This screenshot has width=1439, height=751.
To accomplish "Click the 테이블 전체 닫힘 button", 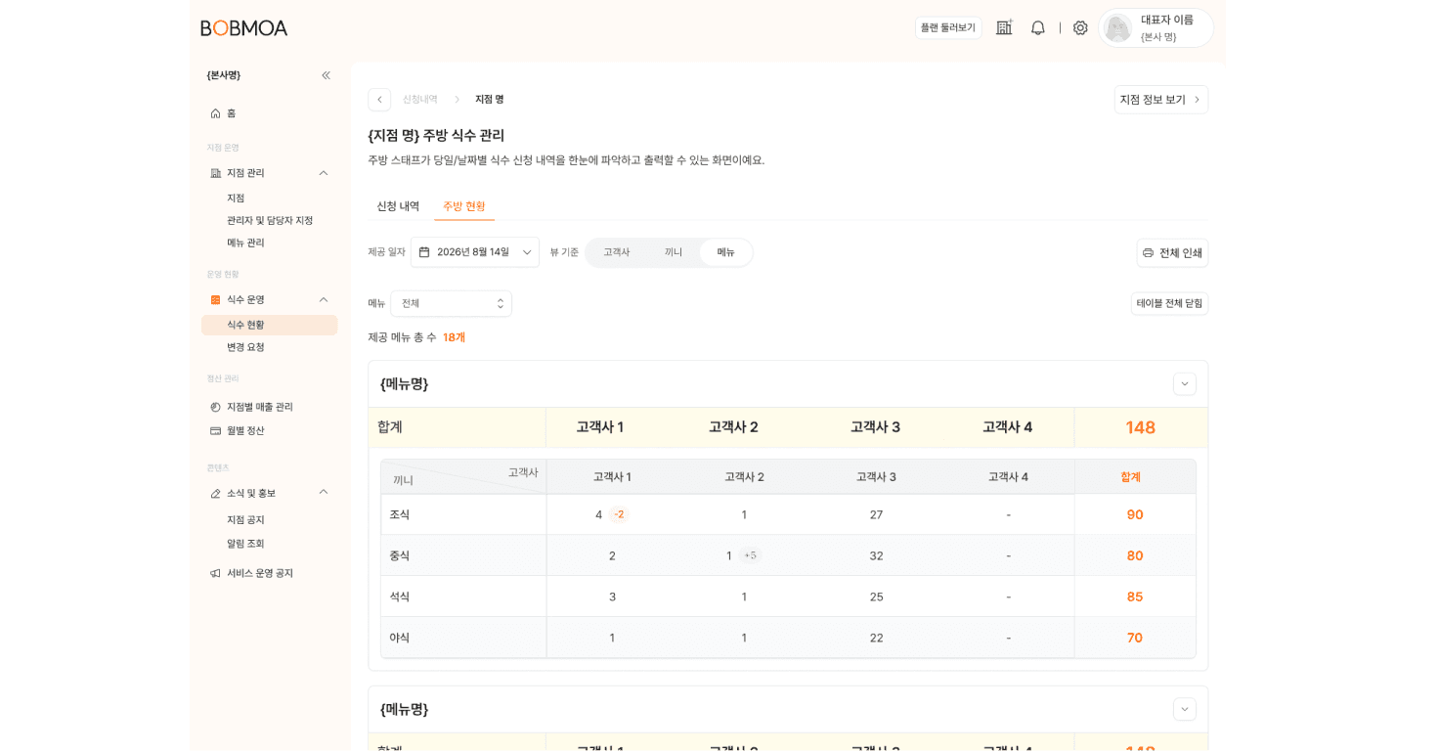I will (x=1169, y=303).
